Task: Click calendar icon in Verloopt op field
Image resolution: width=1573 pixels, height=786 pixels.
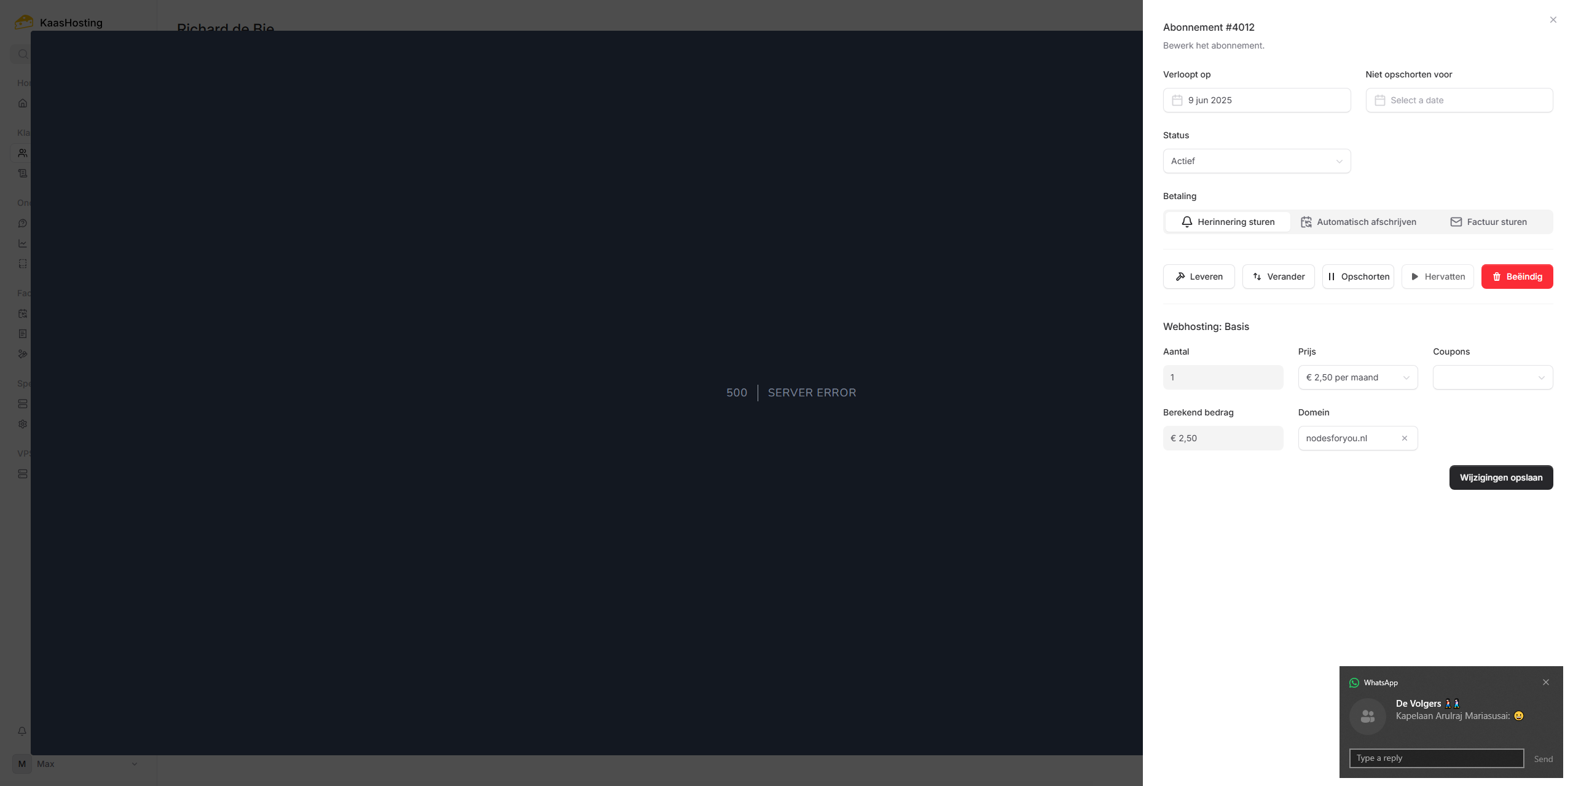Action: 1177,100
